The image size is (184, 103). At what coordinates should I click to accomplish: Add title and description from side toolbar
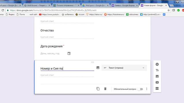157,70
